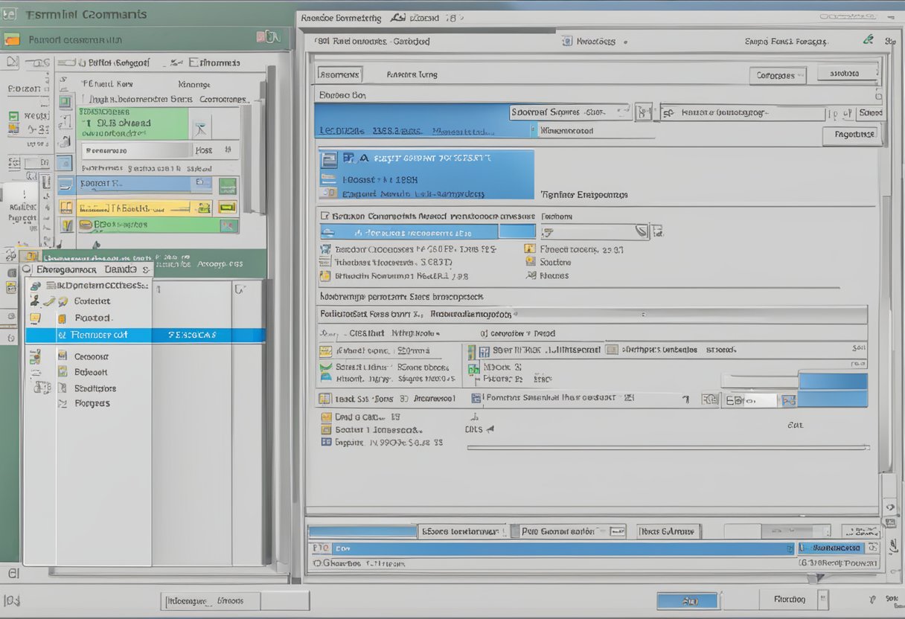Viewport: 905px width, 619px height.
Task: Click the 'Fagotbrsce' button
Action: coord(851,135)
